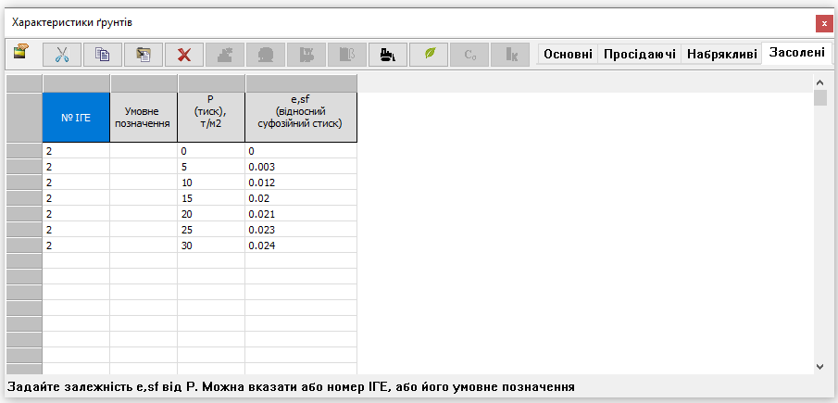Click the Cut scissors icon

[x=62, y=55]
